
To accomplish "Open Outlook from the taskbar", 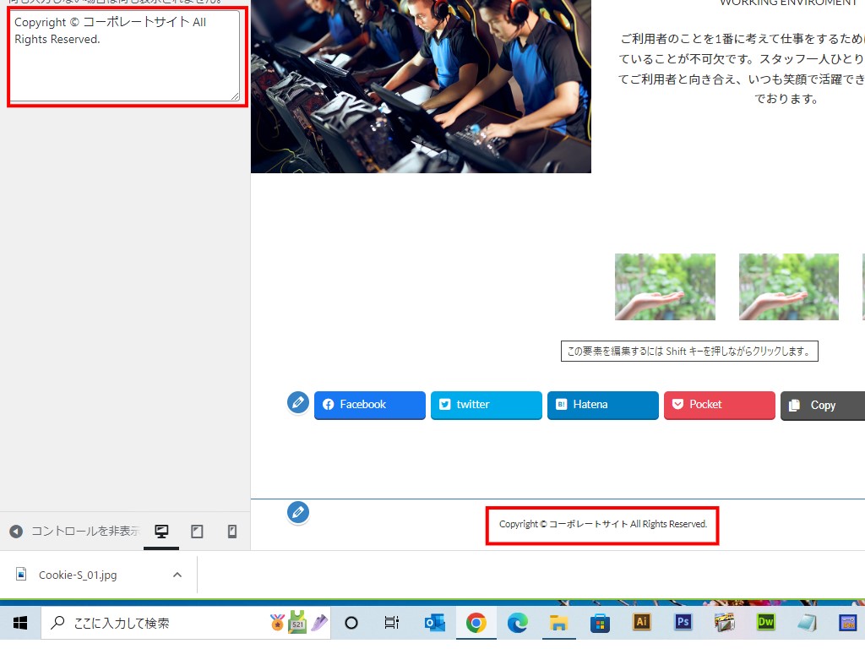I will [x=435, y=623].
